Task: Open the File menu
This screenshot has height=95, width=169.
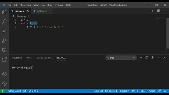Action: 10,5
